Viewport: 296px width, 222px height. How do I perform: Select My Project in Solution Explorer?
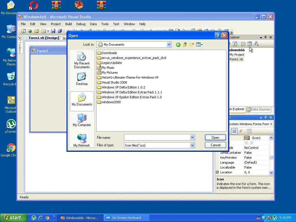click(x=237, y=55)
